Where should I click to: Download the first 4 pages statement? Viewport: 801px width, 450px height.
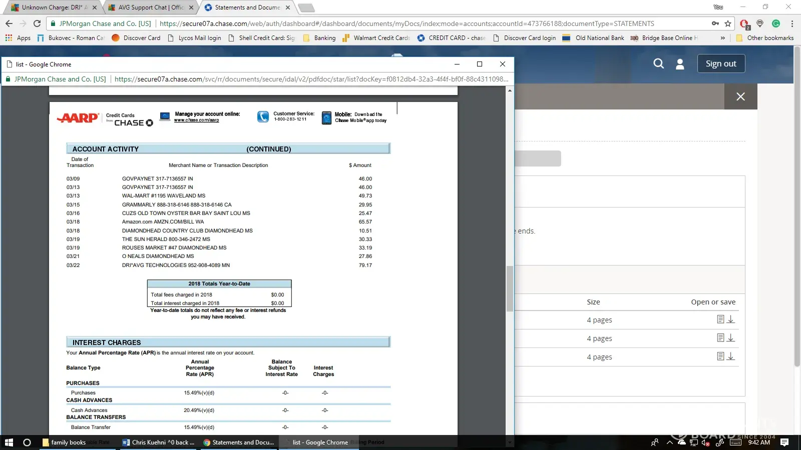(x=731, y=319)
